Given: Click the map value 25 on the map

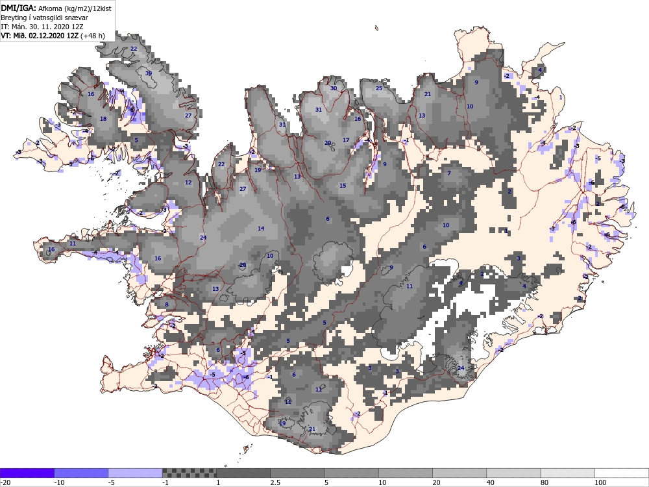Looking at the screenshot, I should 379,88.
